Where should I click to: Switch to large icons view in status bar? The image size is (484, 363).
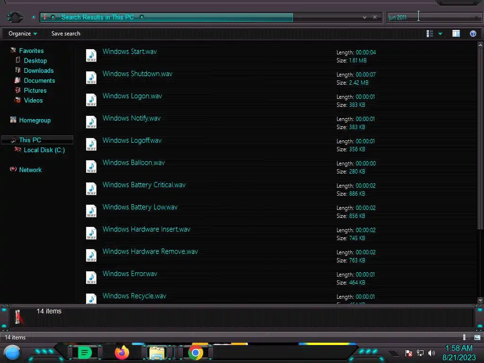click(477, 337)
